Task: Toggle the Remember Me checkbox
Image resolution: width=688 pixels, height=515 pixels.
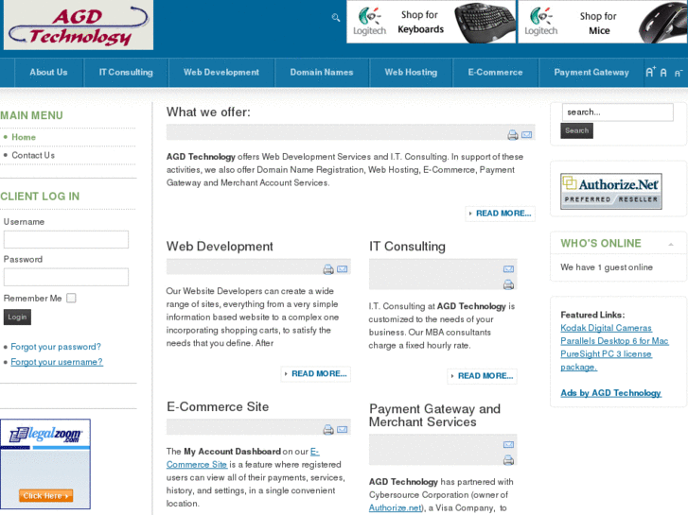Action: [71, 298]
